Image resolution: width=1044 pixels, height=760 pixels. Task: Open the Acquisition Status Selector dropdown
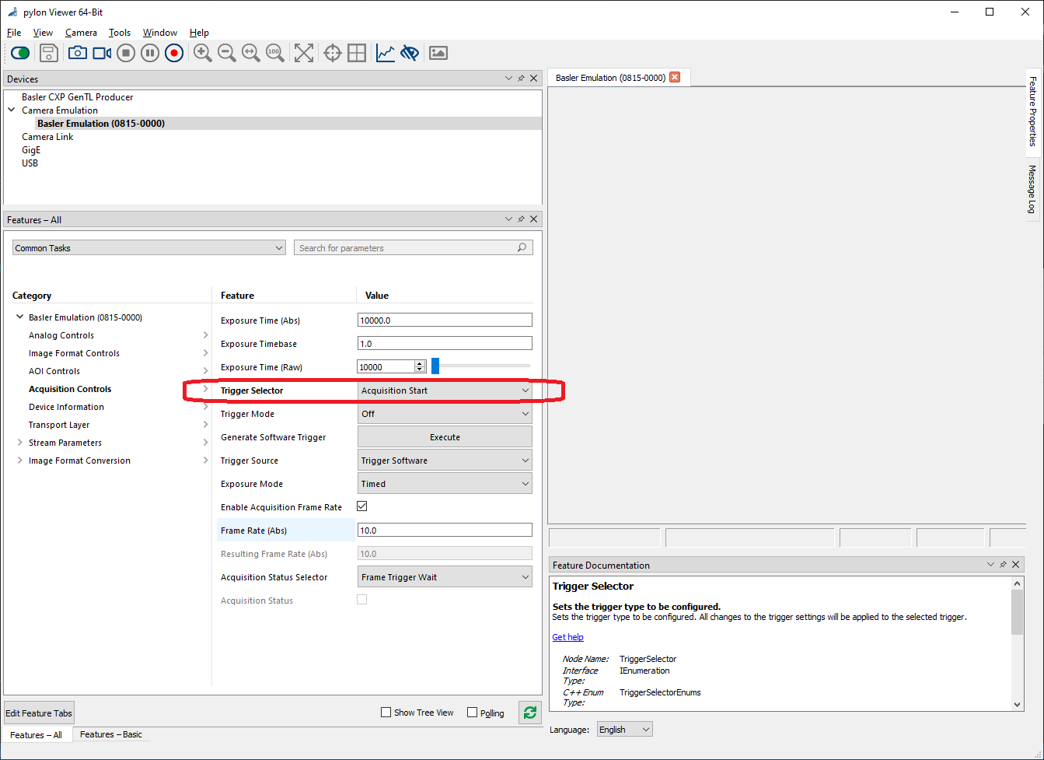coord(445,577)
